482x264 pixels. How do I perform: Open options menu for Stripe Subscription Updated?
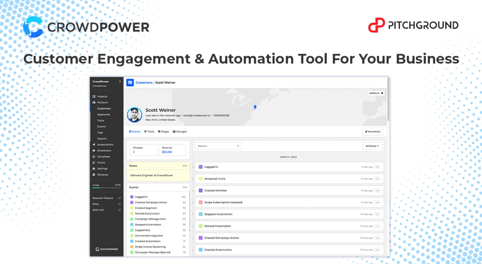coord(377,202)
